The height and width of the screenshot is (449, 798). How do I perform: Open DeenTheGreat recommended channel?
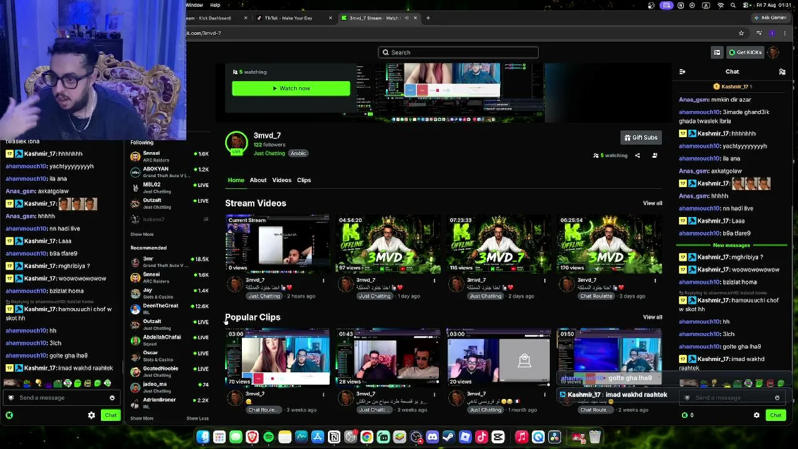pyautogui.click(x=170, y=309)
